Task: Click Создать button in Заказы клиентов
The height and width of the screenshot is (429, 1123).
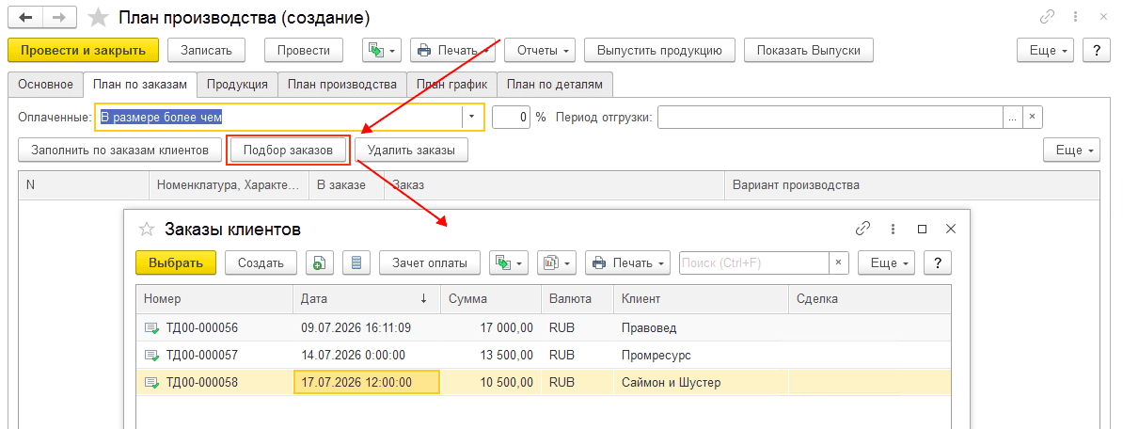Action: pyautogui.click(x=261, y=262)
